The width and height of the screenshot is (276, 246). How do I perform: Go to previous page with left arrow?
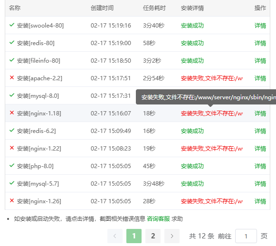pos(115,236)
